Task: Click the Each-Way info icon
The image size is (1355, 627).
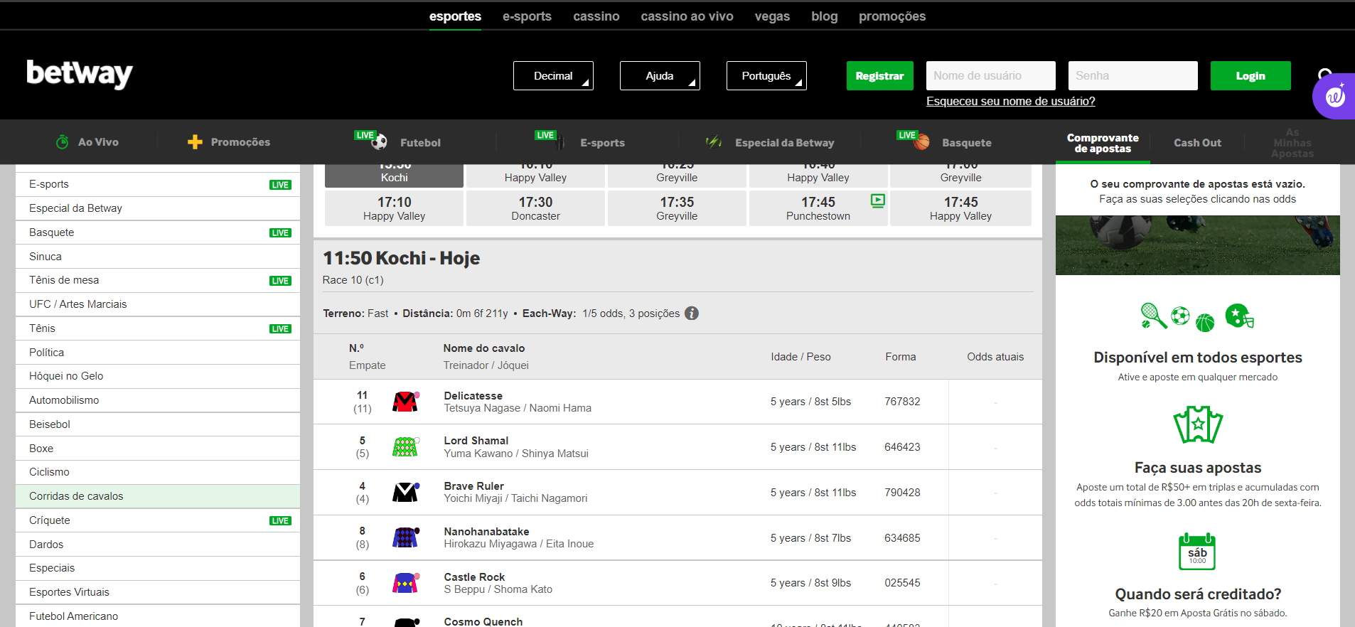Action: click(692, 313)
